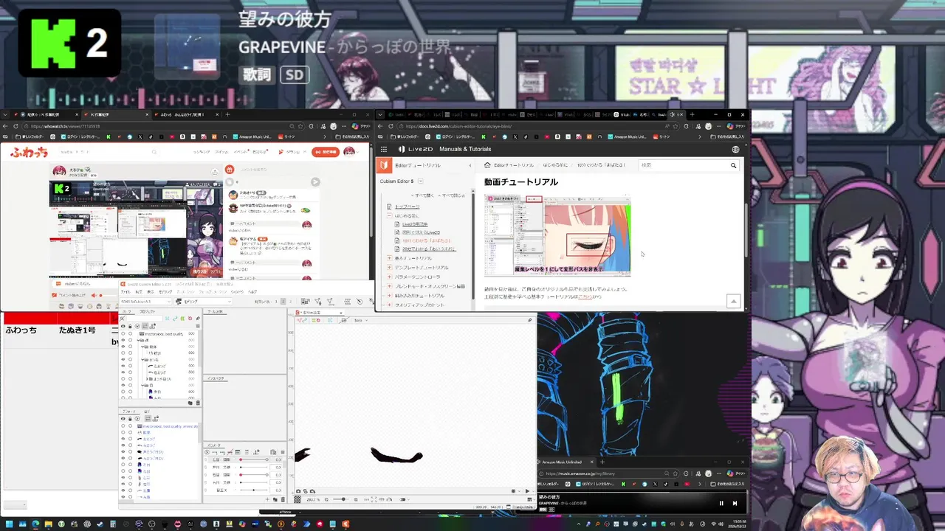The image size is (945, 531).
Task: Click apps grid icon in Live2D docs header
Action: coord(384,149)
